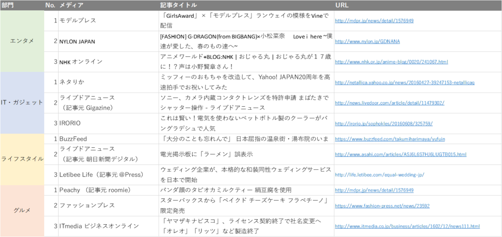Select the 記事タイトル column header
Viewport: 502px width, 237px height.
(x=247, y=5)
